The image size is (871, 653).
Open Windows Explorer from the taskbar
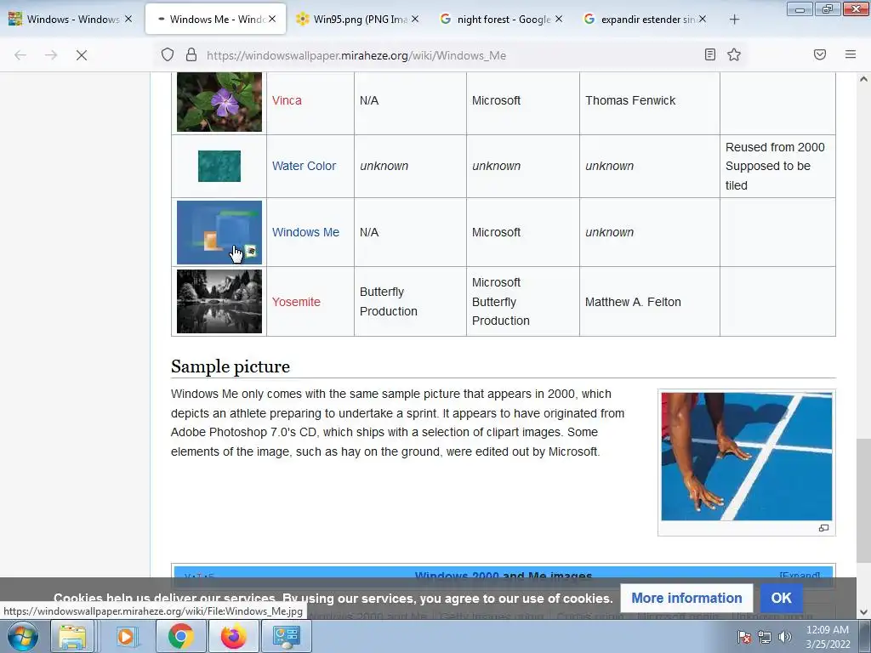(72, 636)
